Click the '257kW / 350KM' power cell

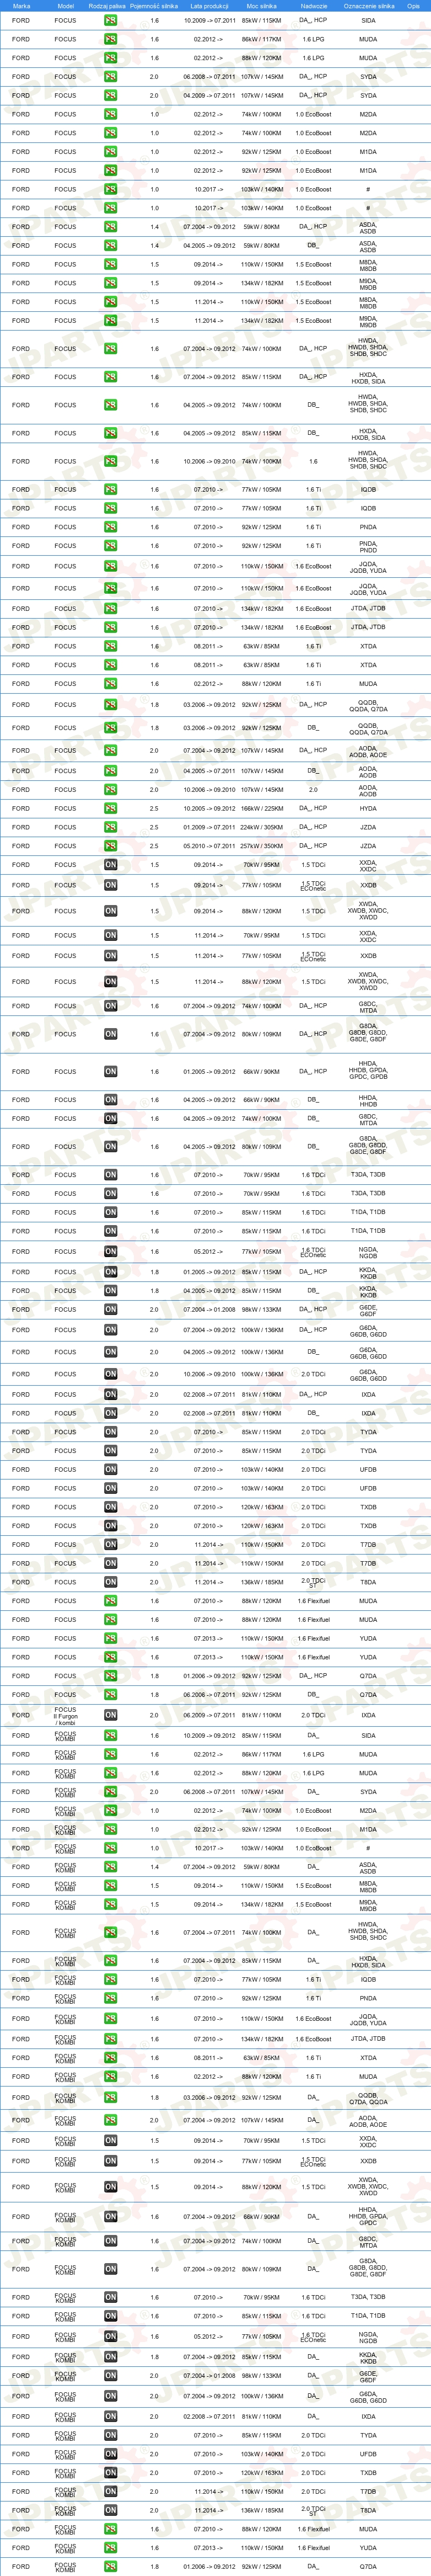tap(261, 846)
